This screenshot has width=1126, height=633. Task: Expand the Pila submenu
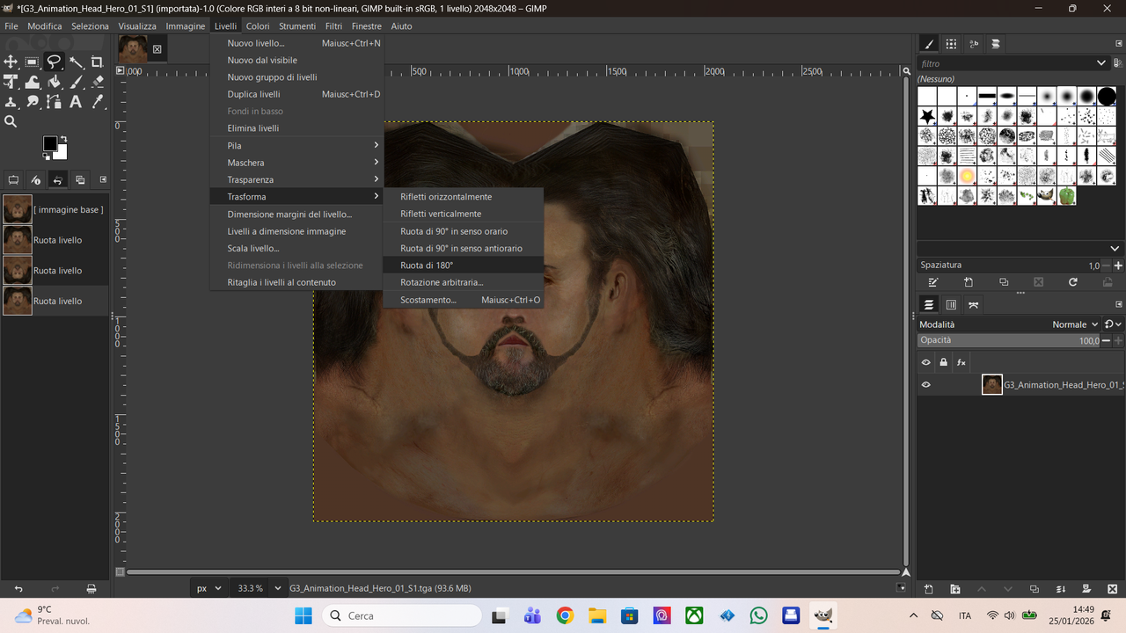click(296, 146)
